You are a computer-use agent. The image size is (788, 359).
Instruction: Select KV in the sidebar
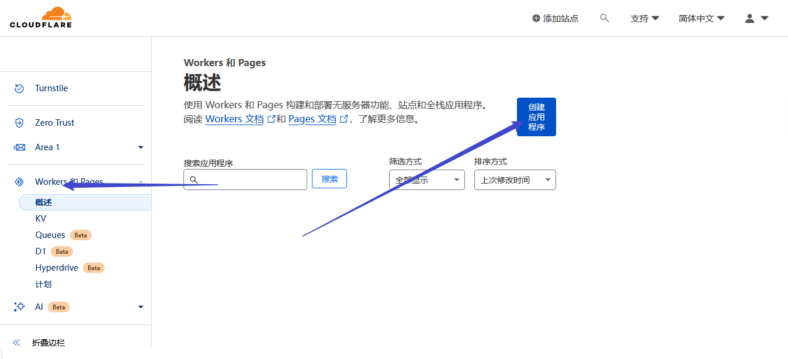(x=40, y=218)
